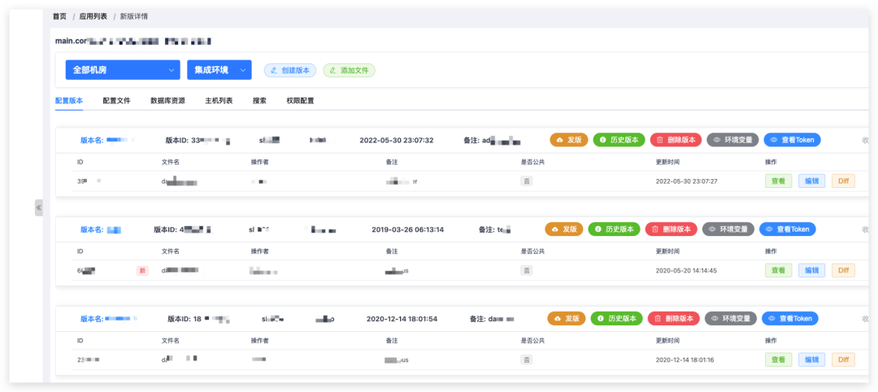The image size is (878, 392).
Task: Click 发版 for the 2020-12-14 version
Action: tap(567, 319)
